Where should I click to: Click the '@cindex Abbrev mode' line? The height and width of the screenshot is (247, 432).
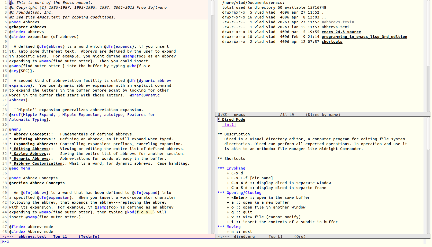coord(31,232)
